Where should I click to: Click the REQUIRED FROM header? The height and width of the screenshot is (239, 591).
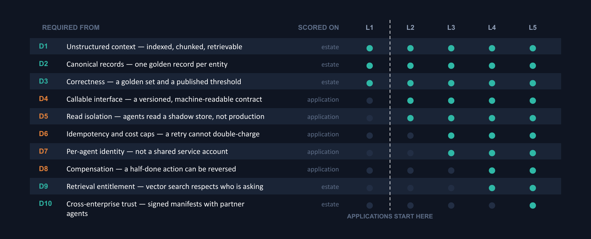point(71,28)
